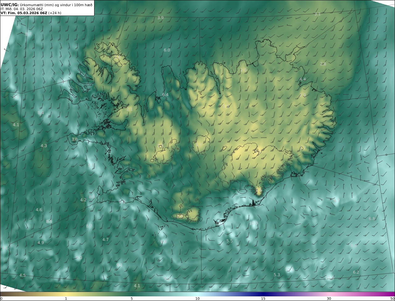Click the 4.9 value label on the map

[41, 243]
